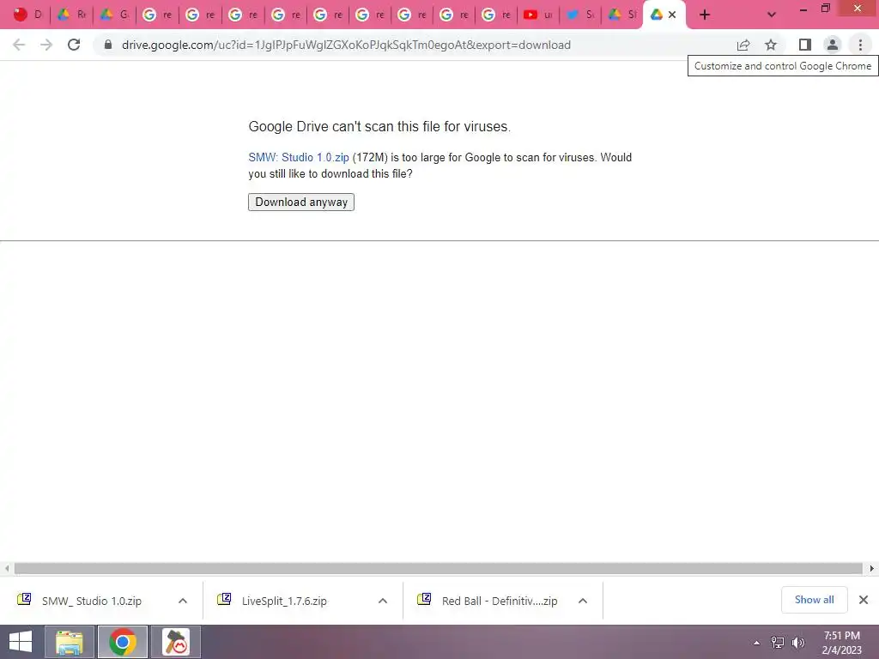
Task: Click the text "you still like to download this file?"
Action: coord(330,173)
